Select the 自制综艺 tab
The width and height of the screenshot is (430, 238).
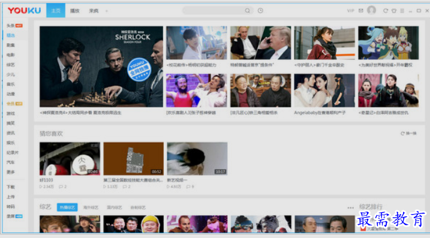tap(138, 207)
